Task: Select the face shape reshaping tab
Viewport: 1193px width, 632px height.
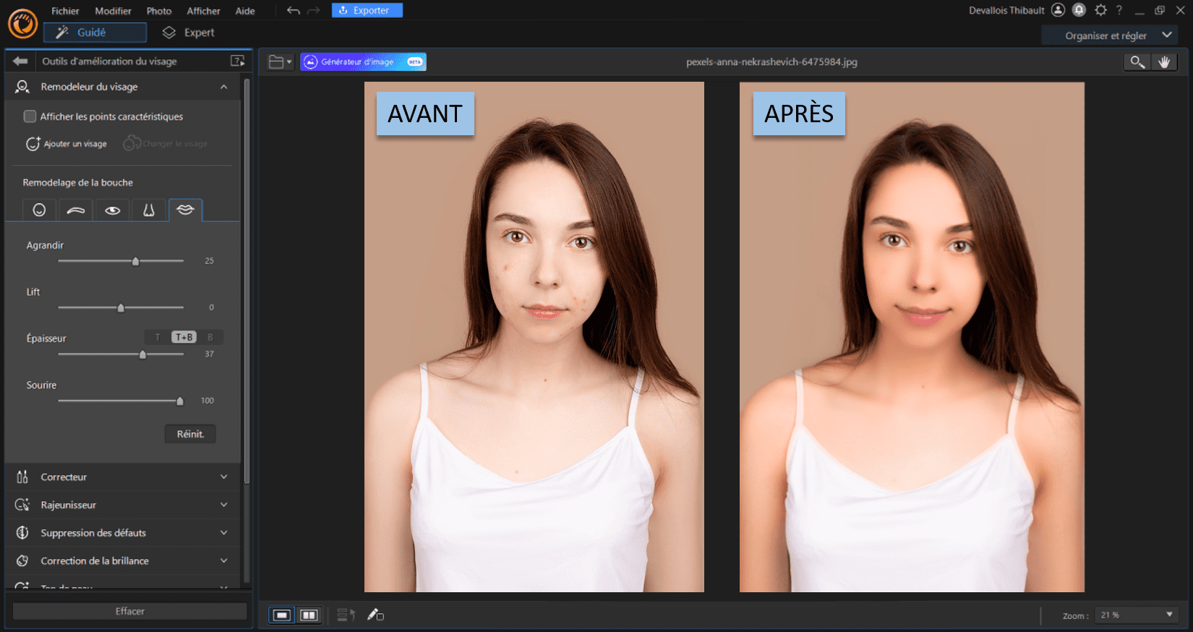Action: [40, 210]
